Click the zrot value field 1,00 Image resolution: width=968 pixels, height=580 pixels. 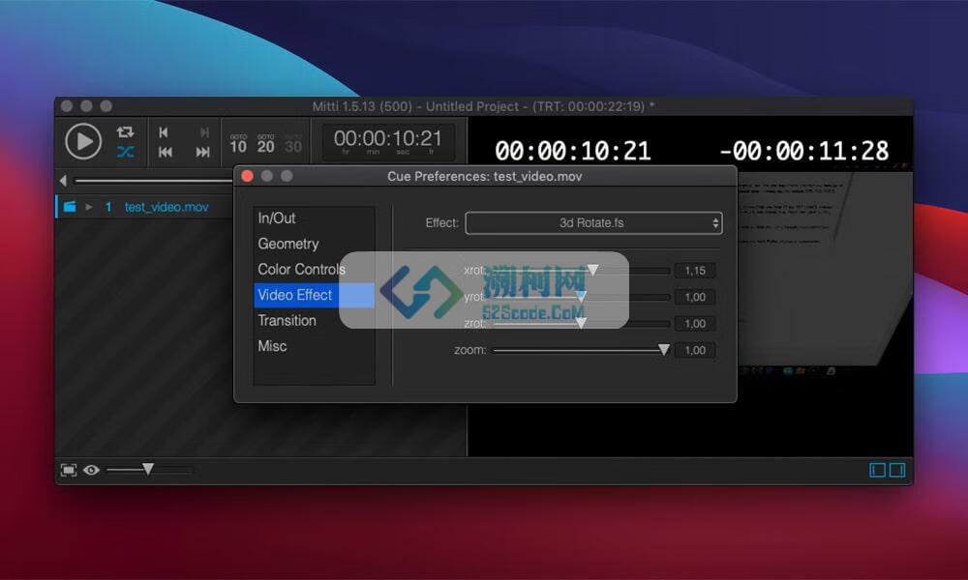695,324
